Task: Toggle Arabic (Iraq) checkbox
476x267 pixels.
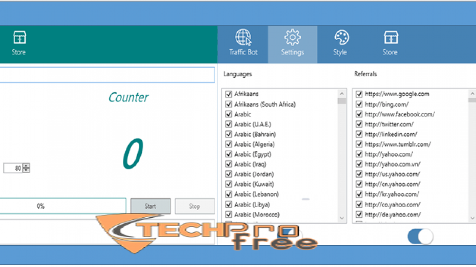Action: (x=229, y=164)
